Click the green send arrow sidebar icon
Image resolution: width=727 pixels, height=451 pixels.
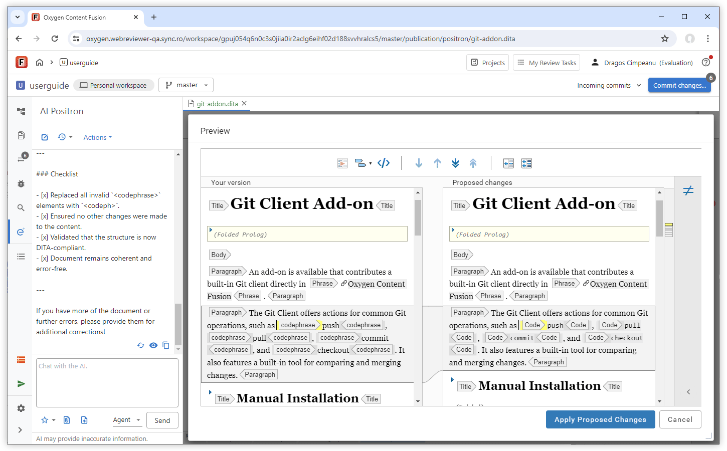[21, 384]
